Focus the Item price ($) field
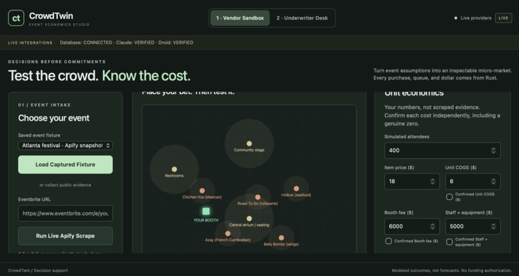The width and height of the screenshot is (519, 276). tap(411, 181)
